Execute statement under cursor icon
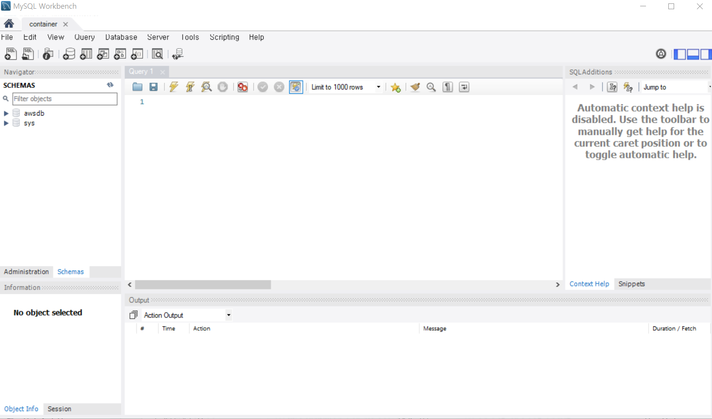The height and width of the screenshot is (419, 712). coord(190,87)
